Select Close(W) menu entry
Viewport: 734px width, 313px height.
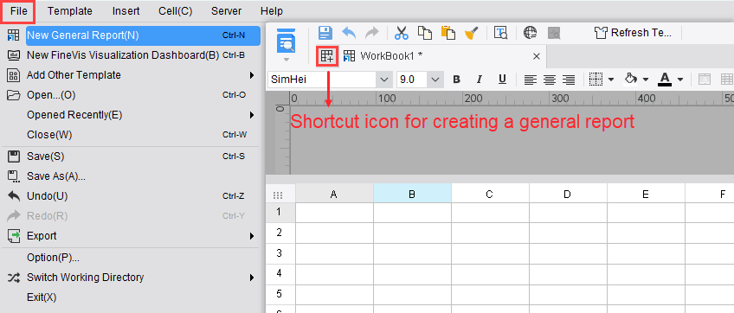click(131, 135)
